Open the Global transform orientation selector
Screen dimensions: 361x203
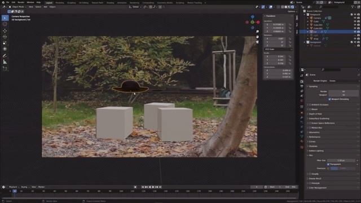pyautogui.click(x=135, y=7)
